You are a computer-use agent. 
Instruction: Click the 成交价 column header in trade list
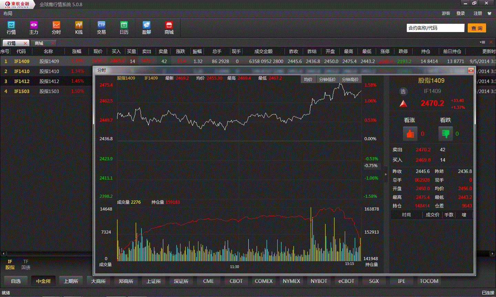point(432,215)
